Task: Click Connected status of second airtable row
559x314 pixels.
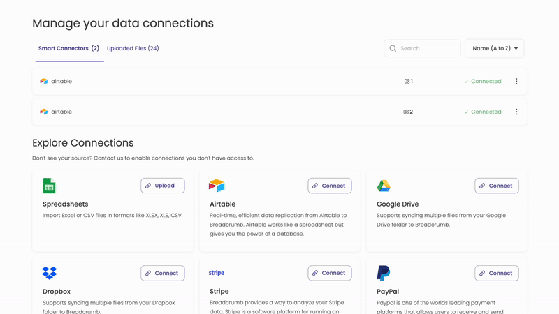Action: click(x=483, y=112)
